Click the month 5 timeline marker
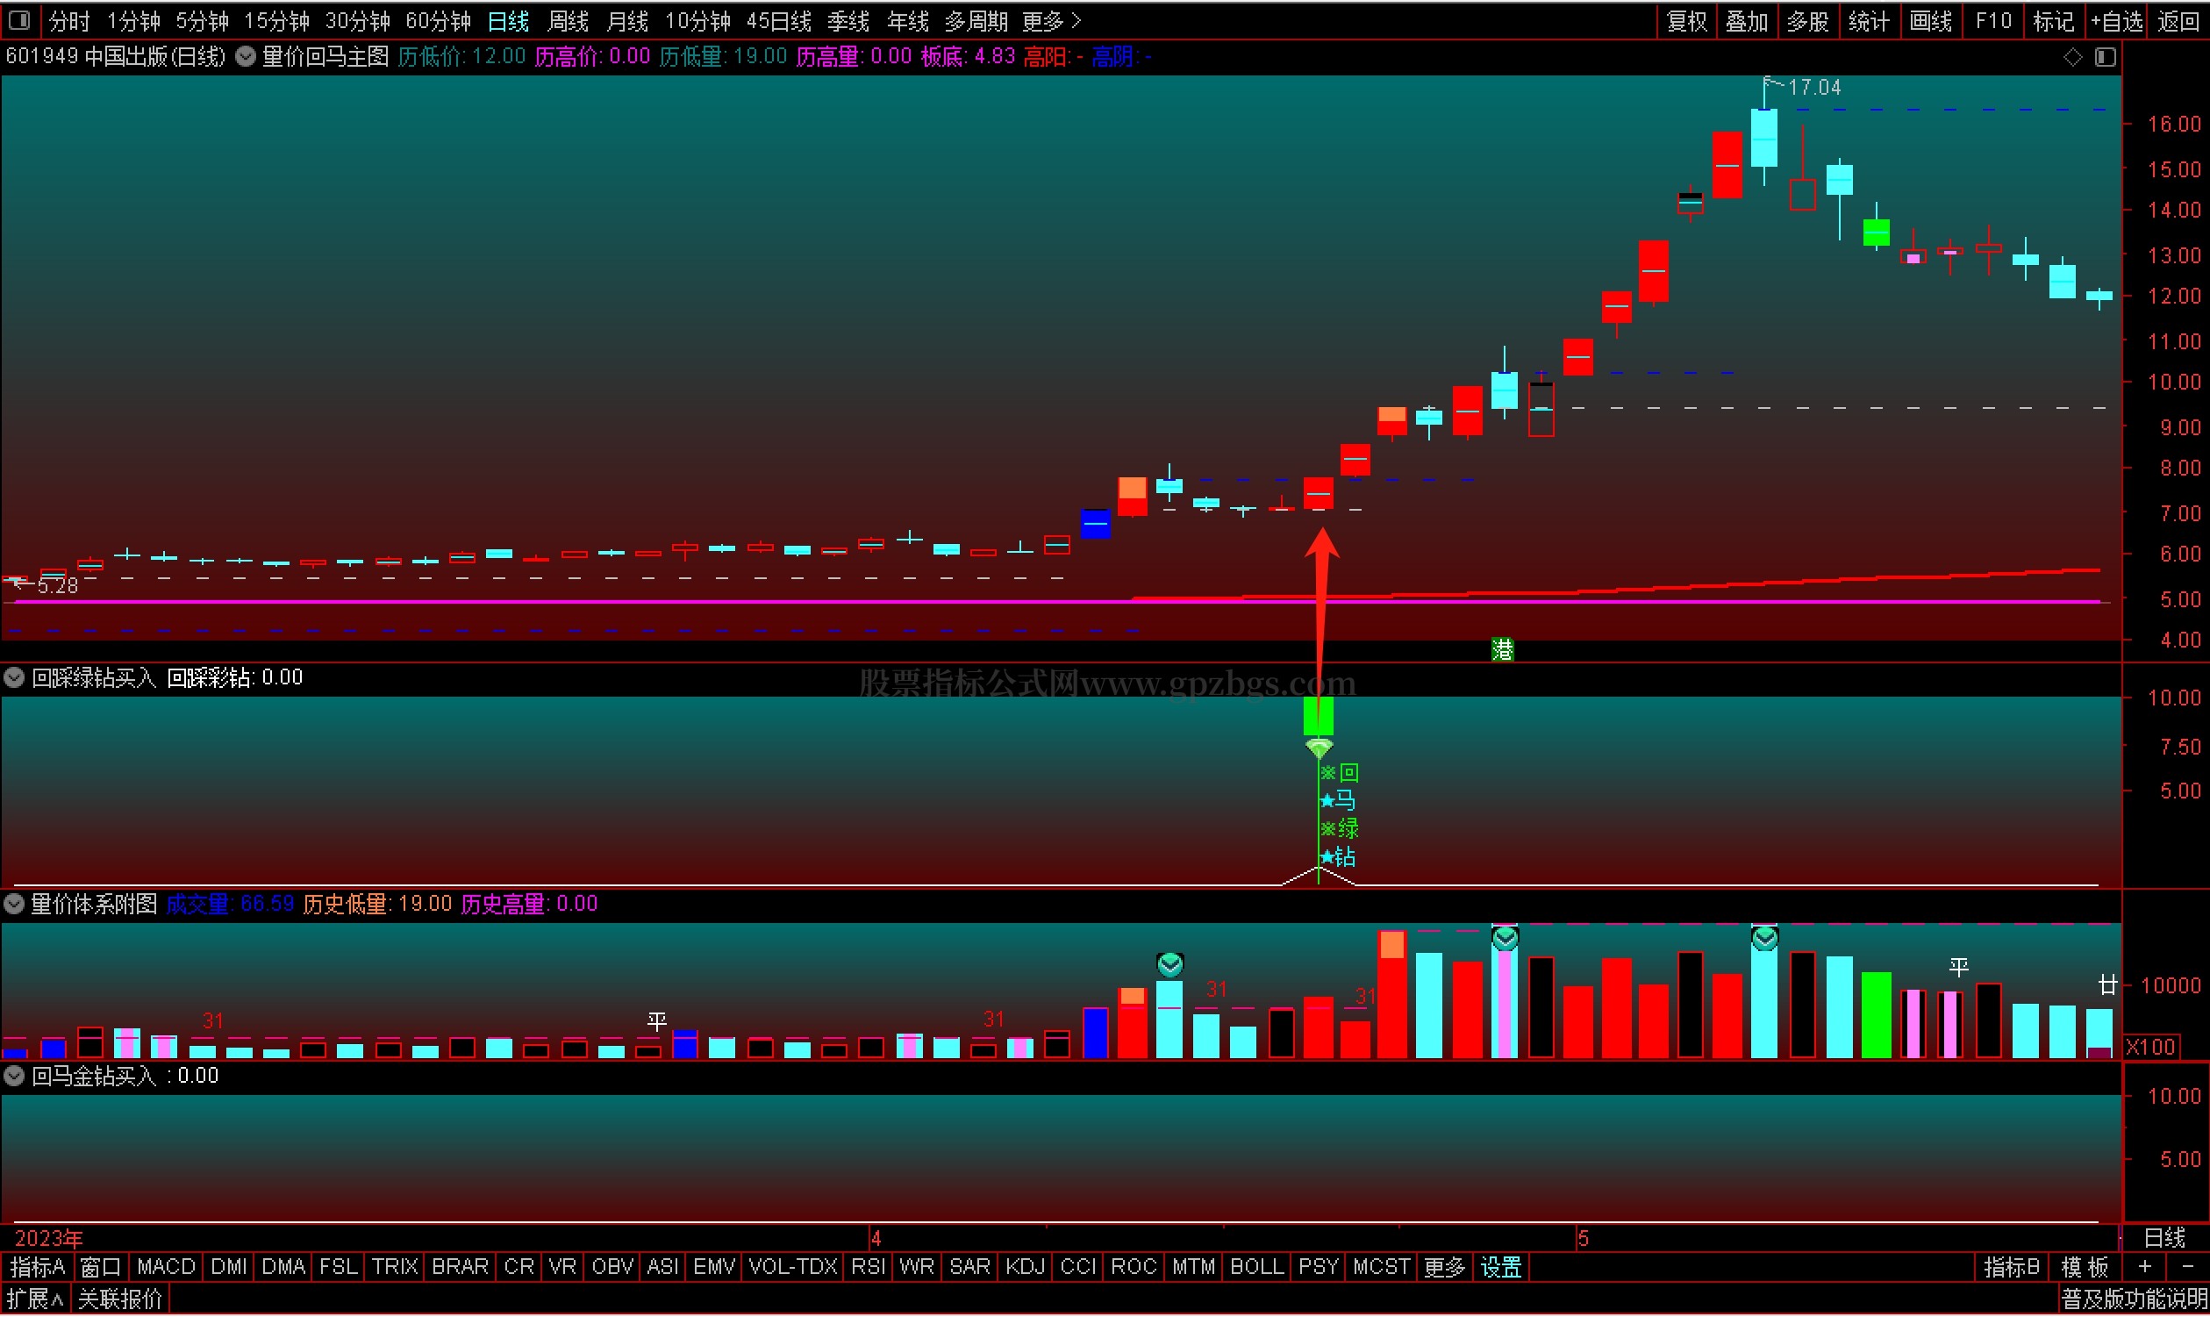 pyautogui.click(x=1583, y=1238)
